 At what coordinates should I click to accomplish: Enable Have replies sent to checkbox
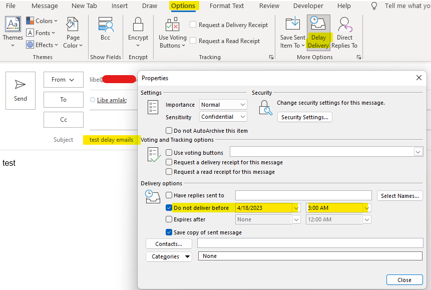169,195
